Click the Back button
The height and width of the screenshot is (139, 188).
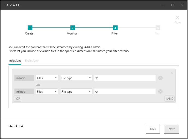point(153,129)
